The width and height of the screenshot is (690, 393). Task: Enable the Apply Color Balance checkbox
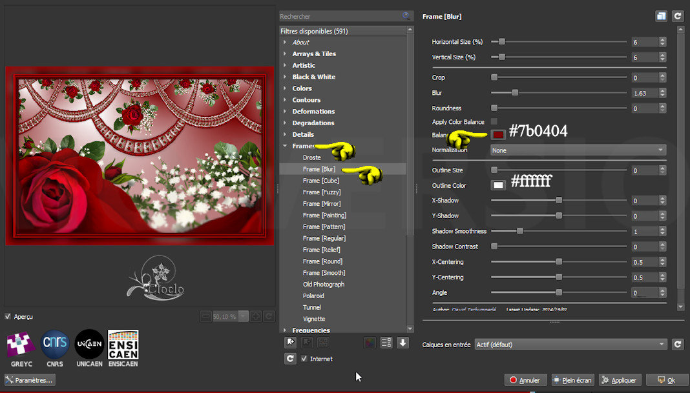point(494,121)
